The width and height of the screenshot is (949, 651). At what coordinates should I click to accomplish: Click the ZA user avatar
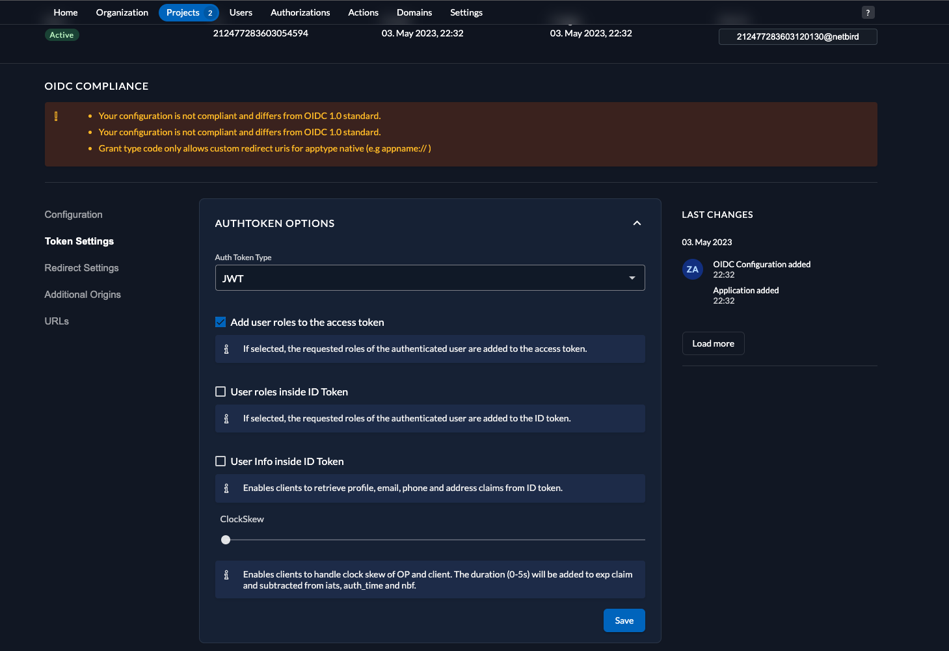[692, 269]
